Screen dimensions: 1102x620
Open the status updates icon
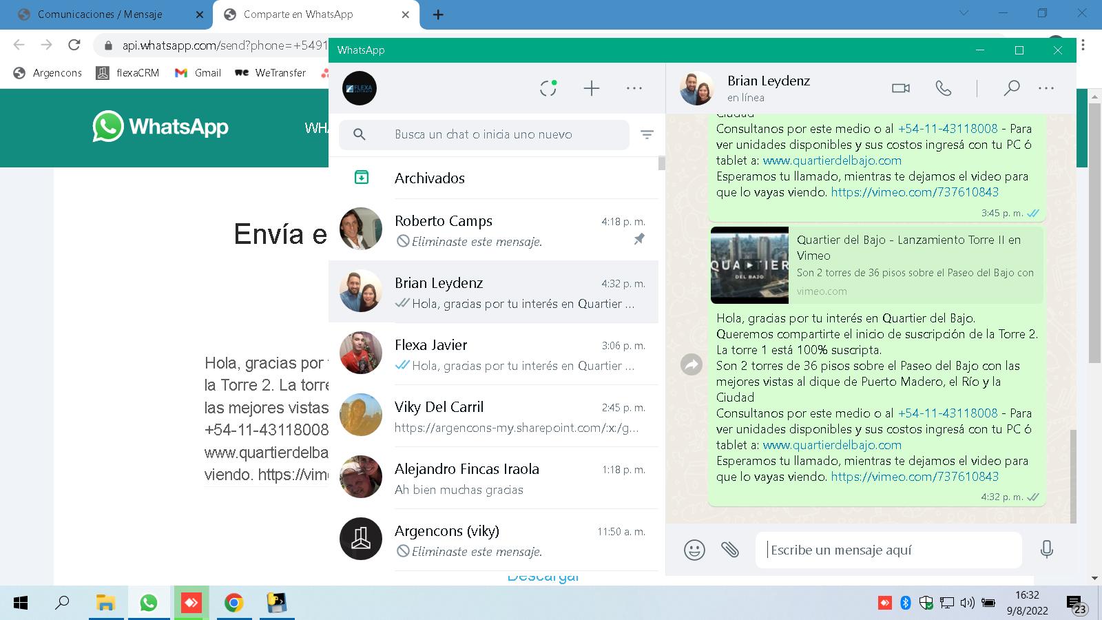(x=548, y=88)
